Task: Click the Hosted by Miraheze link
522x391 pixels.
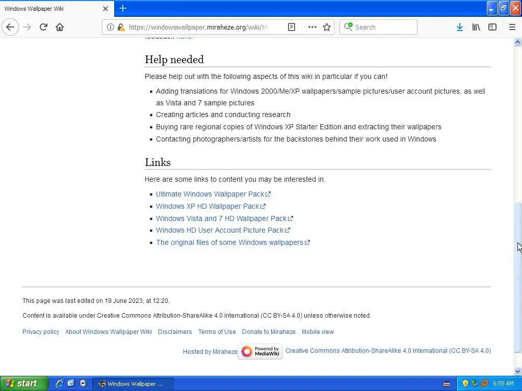Action: click(210, 352)
